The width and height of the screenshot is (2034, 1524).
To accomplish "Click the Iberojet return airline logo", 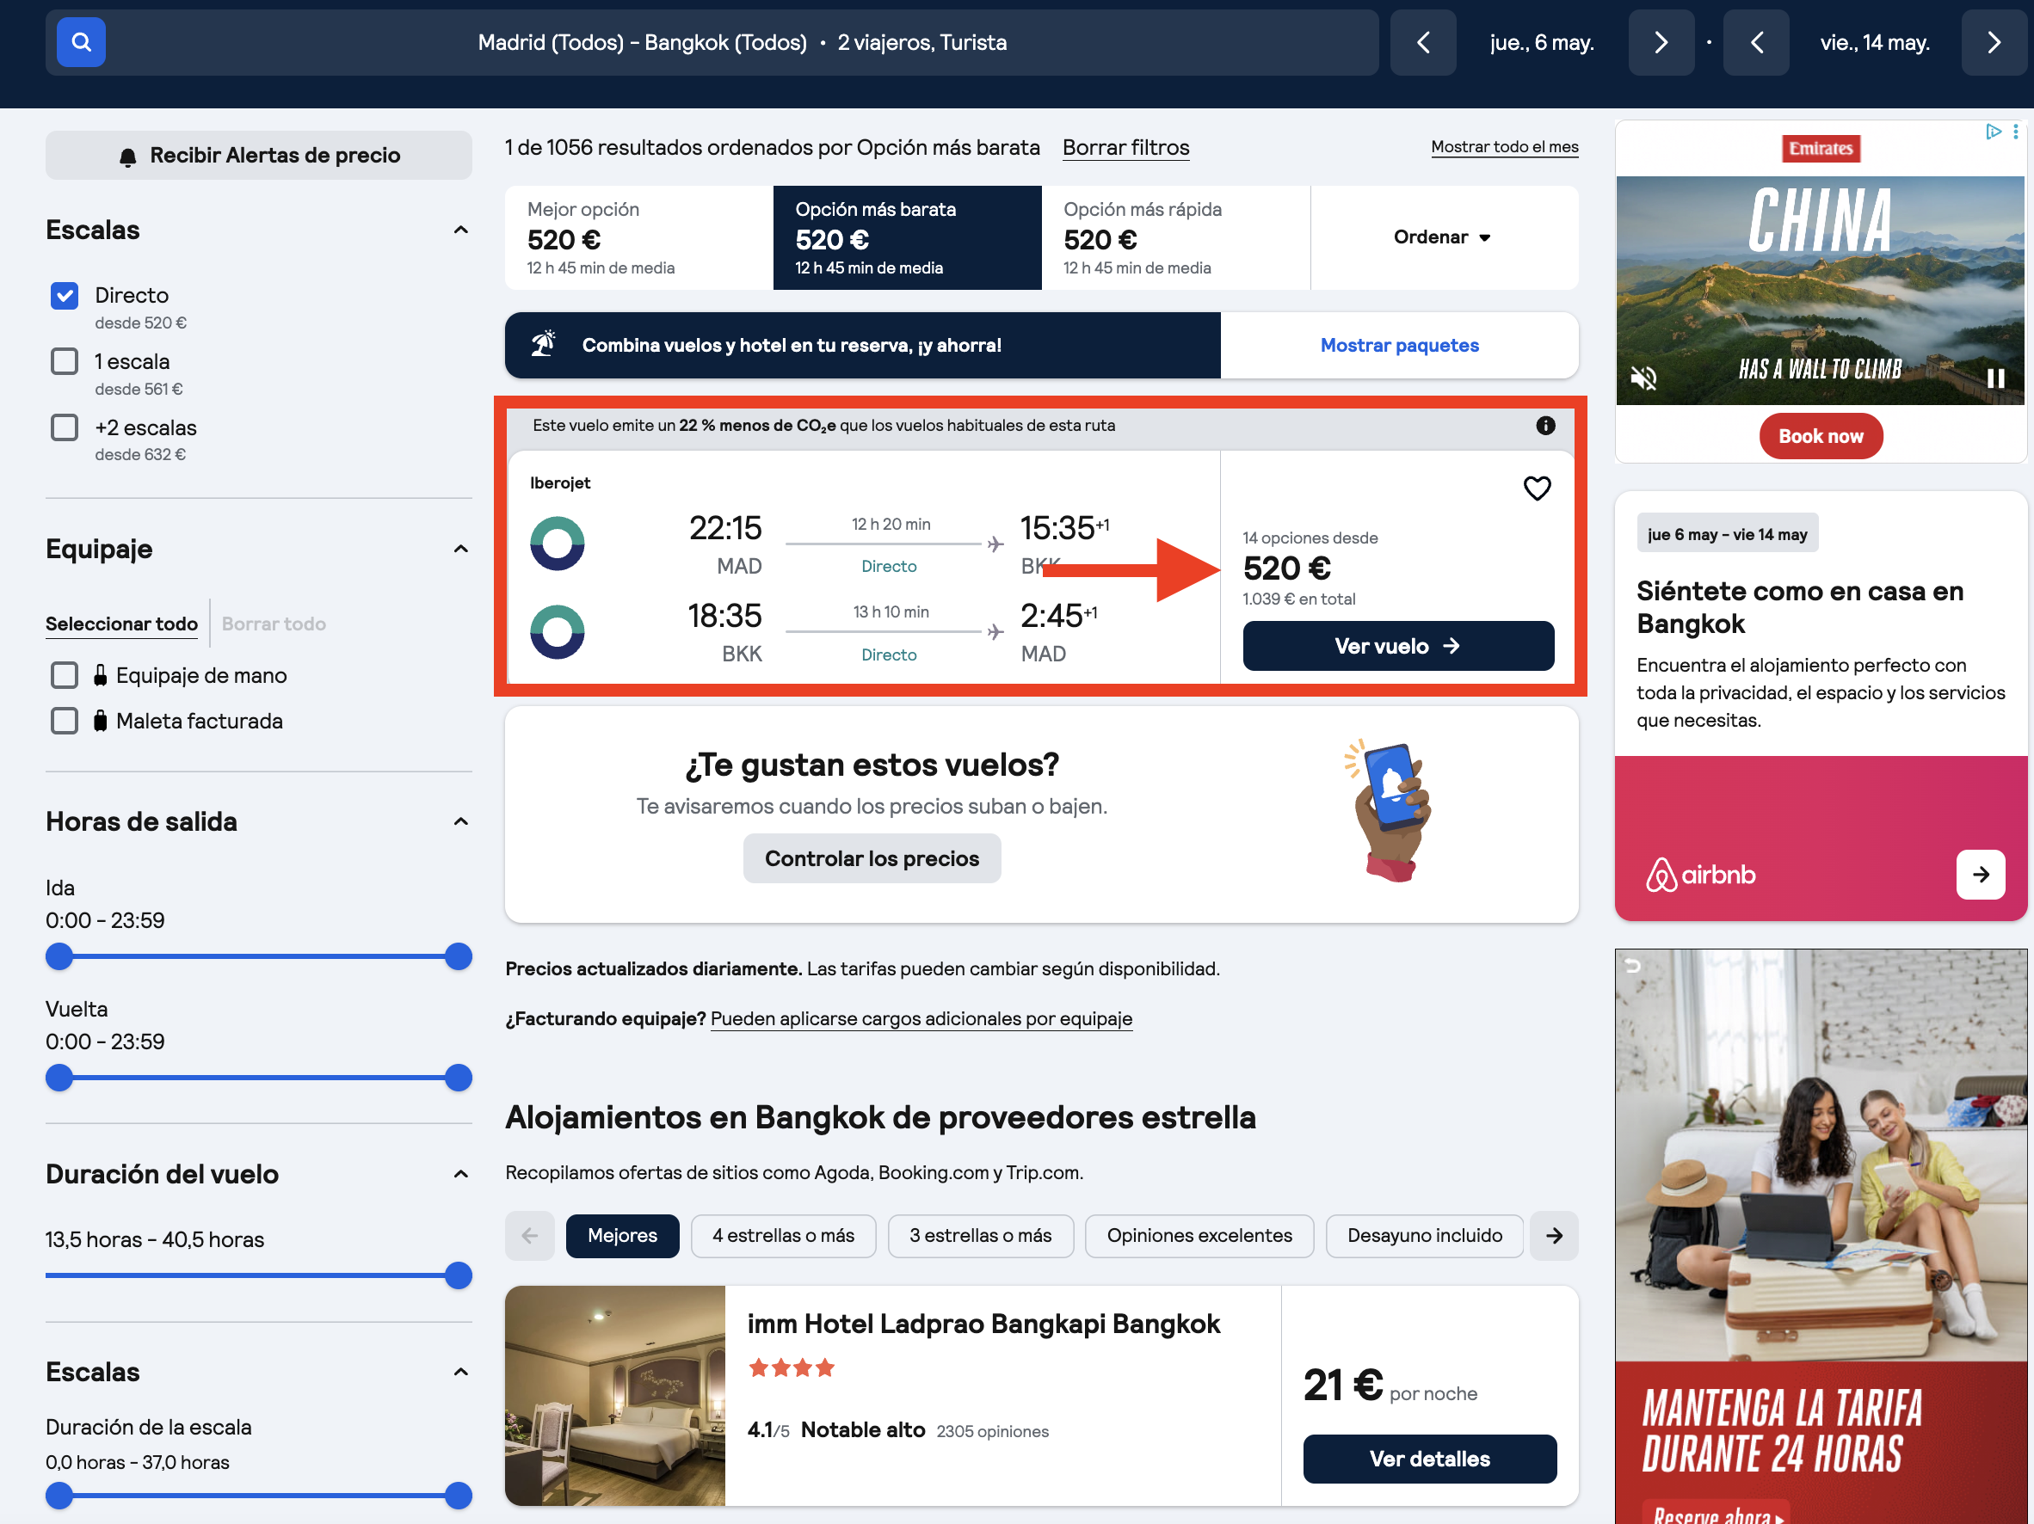I will click(558, 631).
